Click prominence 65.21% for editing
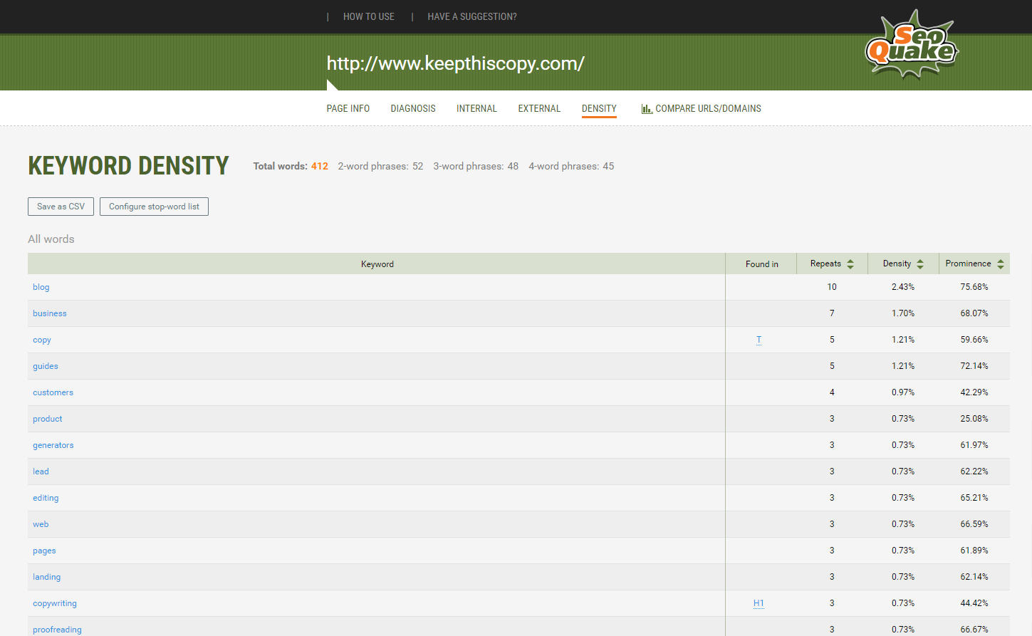 click(974, 498)
